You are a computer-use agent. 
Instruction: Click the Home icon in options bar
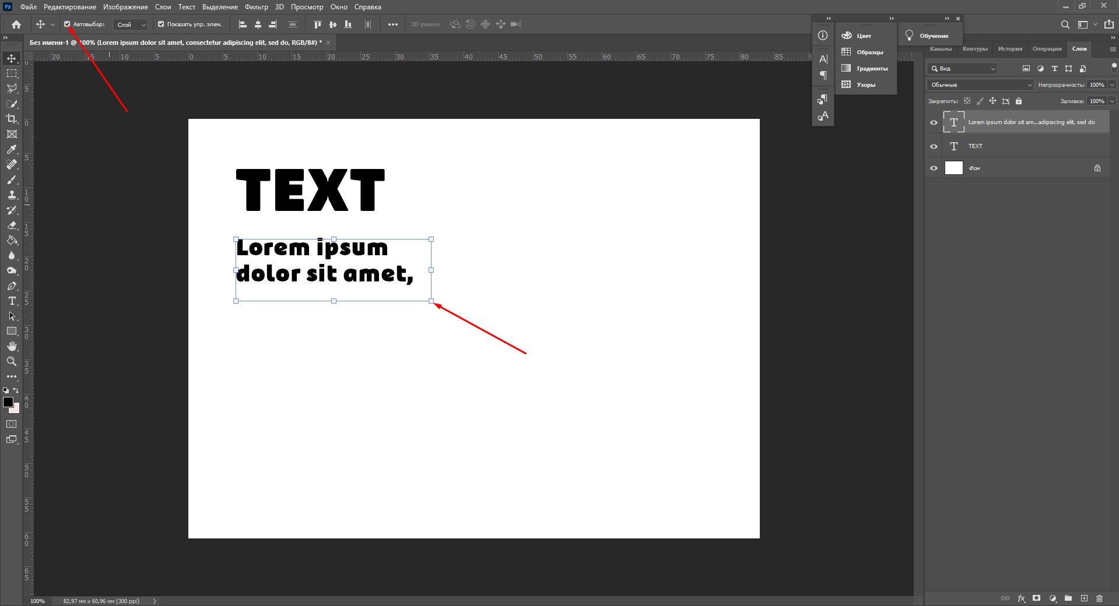pos(16,24)
